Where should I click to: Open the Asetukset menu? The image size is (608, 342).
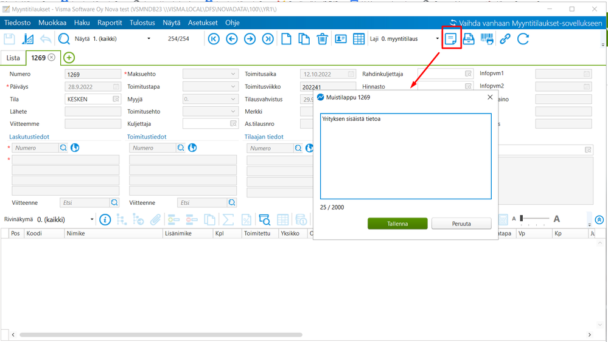(x=203, y=22)
